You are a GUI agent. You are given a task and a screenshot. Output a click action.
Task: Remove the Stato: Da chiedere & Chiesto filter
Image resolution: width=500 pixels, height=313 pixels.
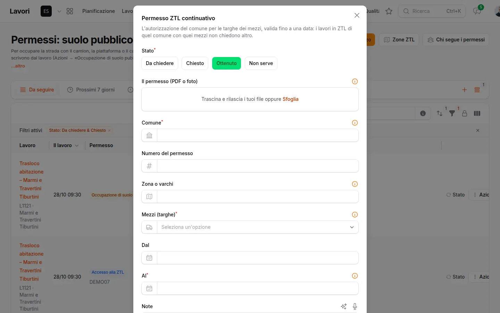click(109, 130)
